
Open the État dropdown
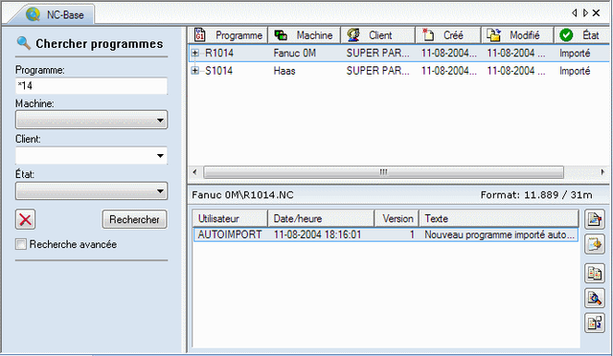pyautogui.click(x=92, y=190)
